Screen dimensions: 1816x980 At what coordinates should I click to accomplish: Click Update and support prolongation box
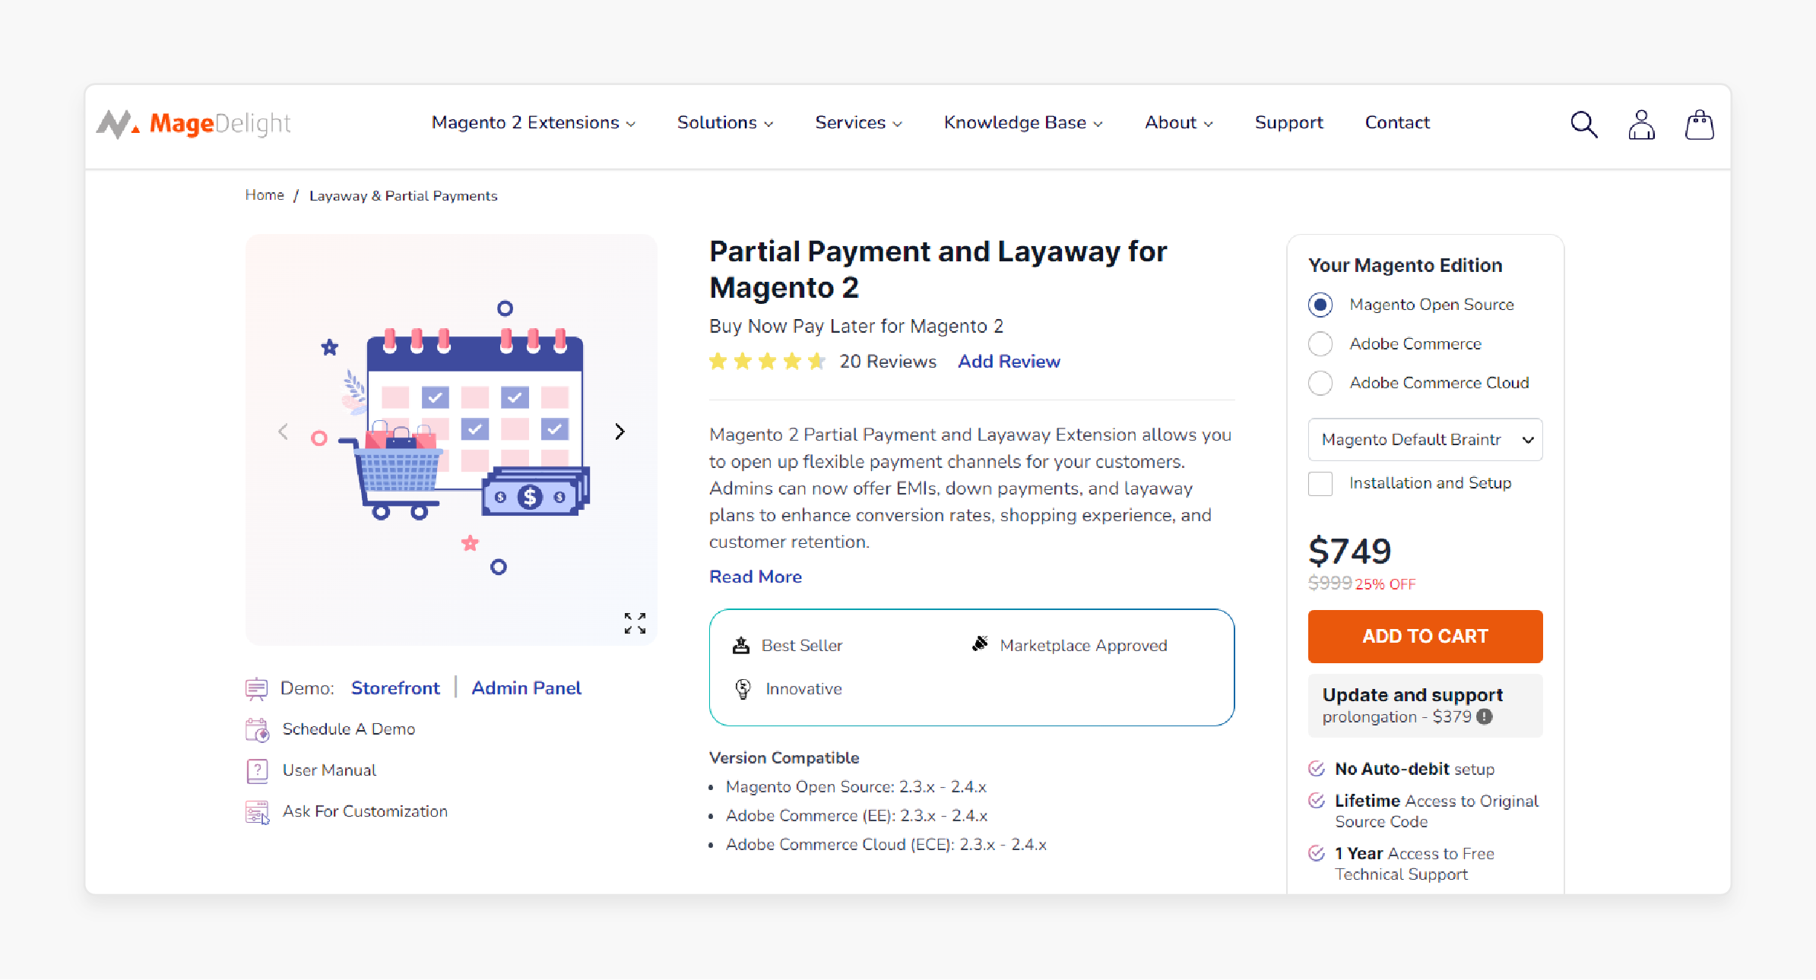coord(1425,706)
